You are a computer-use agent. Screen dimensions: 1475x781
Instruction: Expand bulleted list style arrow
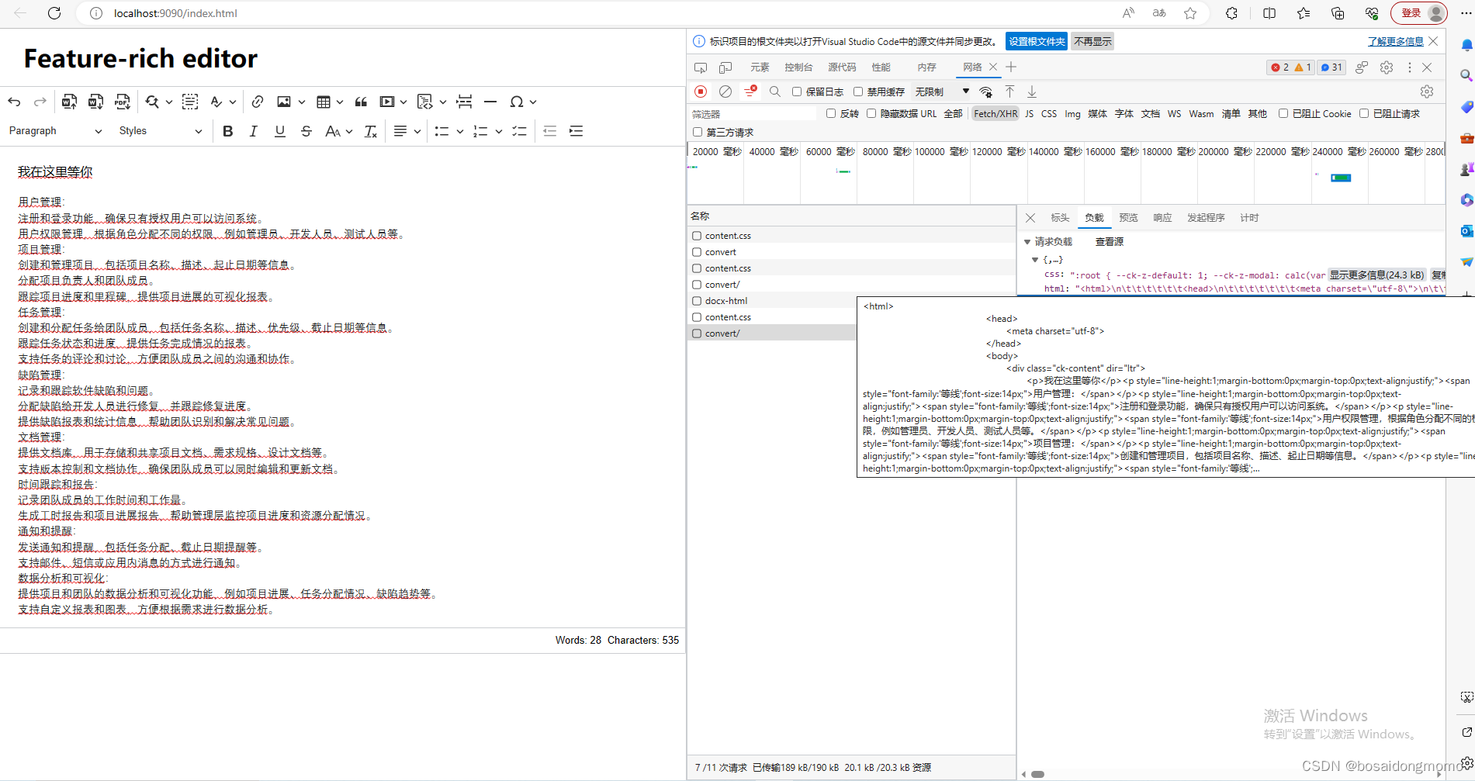[x=460, y=131]
